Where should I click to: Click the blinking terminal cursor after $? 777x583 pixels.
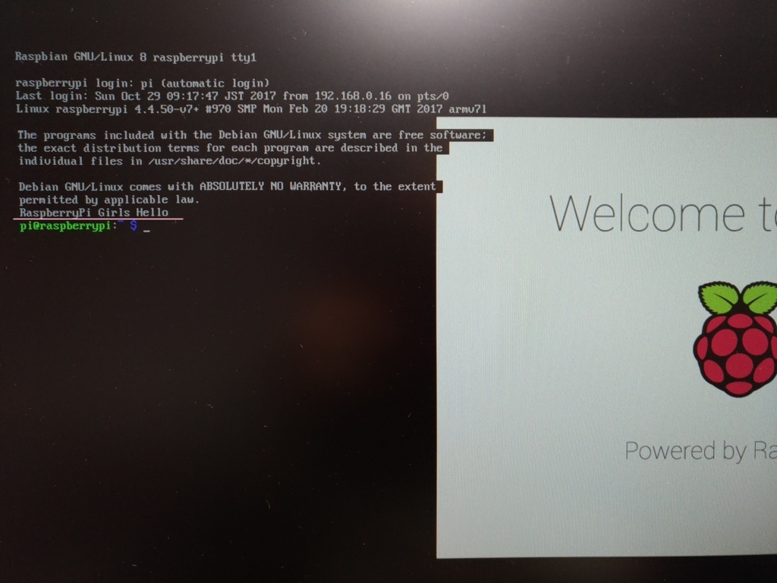pyautogui.click(x=146, y=231)
